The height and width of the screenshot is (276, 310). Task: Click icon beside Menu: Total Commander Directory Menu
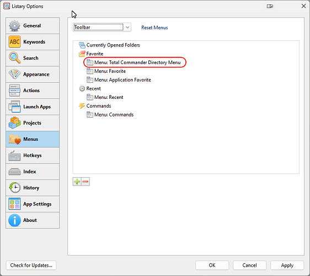pyautogui.click(x=90, y=62)
